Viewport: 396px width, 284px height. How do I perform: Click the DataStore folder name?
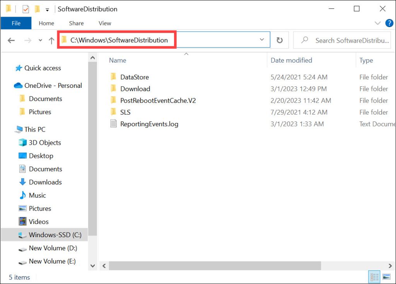pos(135,77)
